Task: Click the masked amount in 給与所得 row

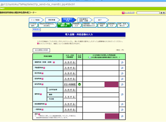Action: point(112,84)
